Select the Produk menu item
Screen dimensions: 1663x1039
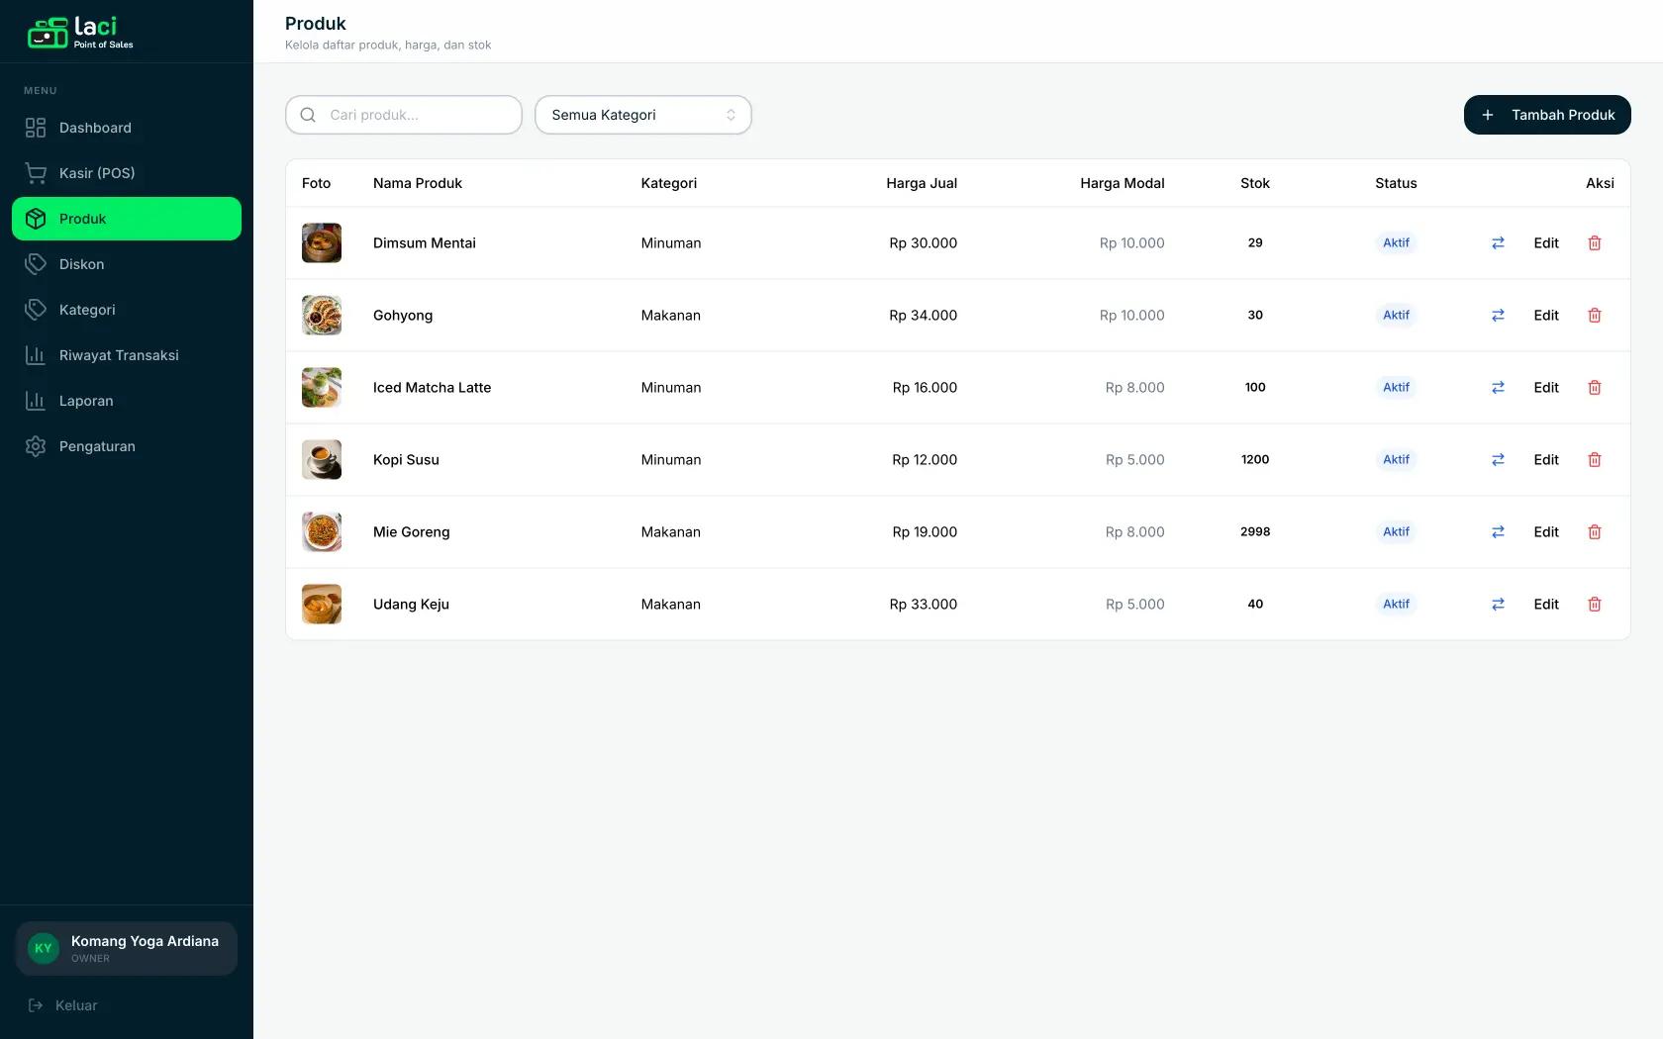[127, 219]
